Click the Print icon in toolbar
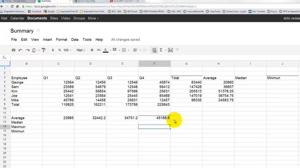300x168 pixels. (14, 50)
